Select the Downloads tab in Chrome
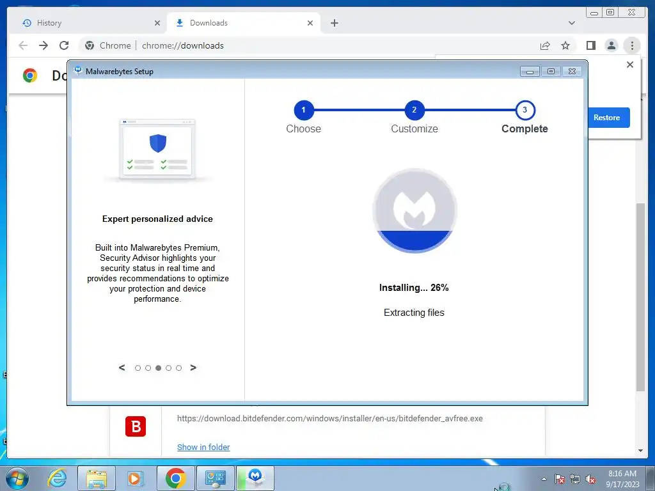Screen dimensions: 655x491 244,23
